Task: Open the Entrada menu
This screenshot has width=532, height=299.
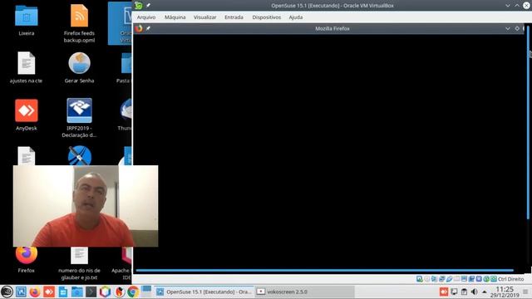Action: point(234,17)
